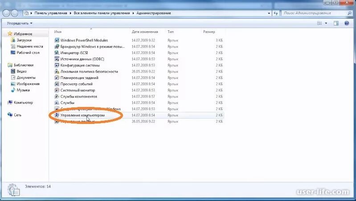Open help with the question mark icon
Viewport: 356px width, 201px height.
pos(347,23)
